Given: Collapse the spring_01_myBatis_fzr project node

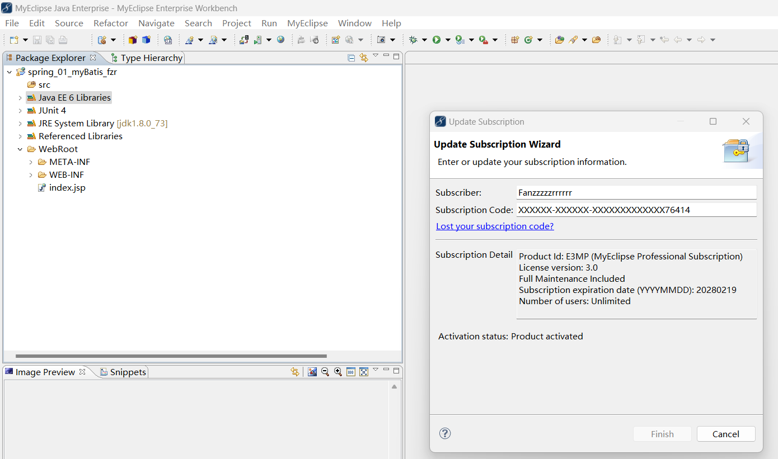Looking at the screenshot, I should coord(9,72).
